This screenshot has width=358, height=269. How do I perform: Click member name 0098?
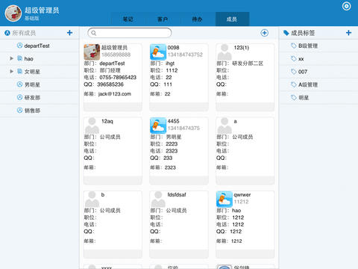point(173,47)
